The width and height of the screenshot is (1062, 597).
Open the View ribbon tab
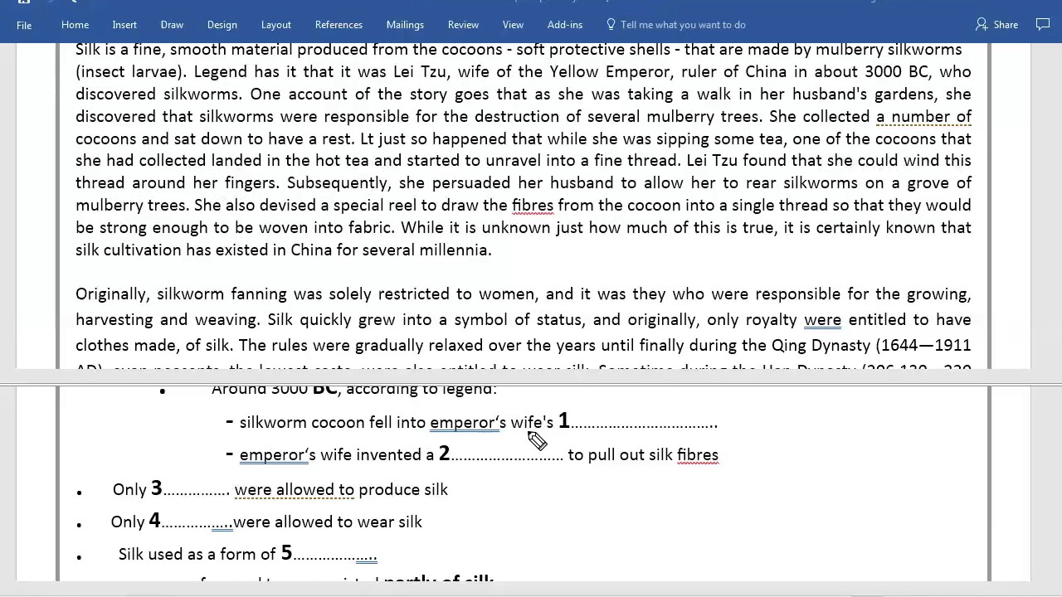(x=513, y=25)
